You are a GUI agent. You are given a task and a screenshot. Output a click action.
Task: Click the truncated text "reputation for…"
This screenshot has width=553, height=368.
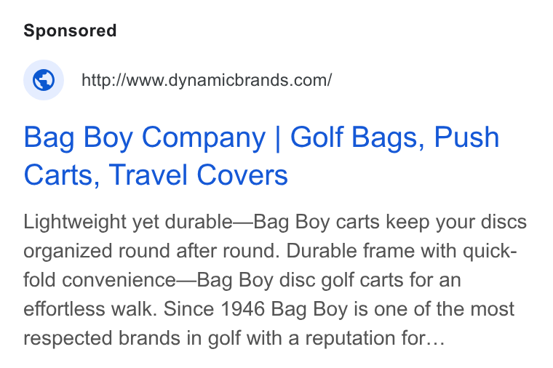375,338
